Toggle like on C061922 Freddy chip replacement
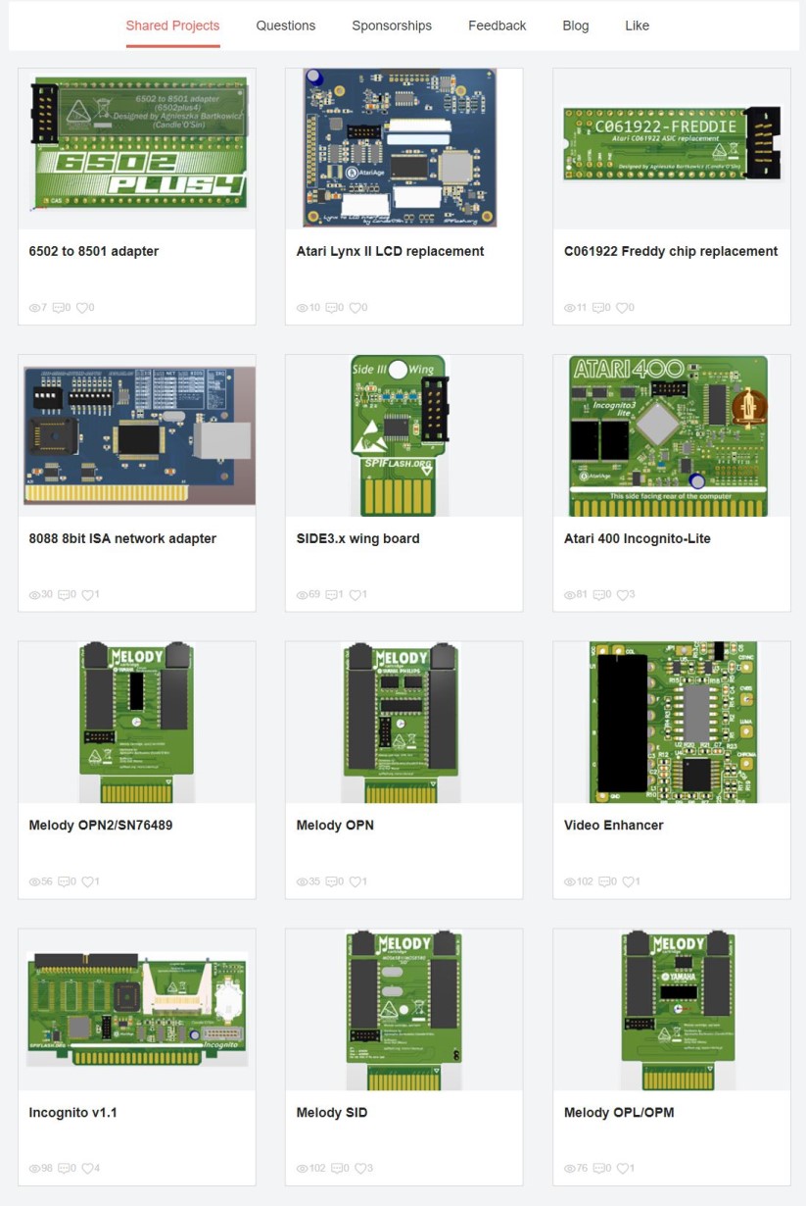 pyautogui.click(x=623, y=307)
